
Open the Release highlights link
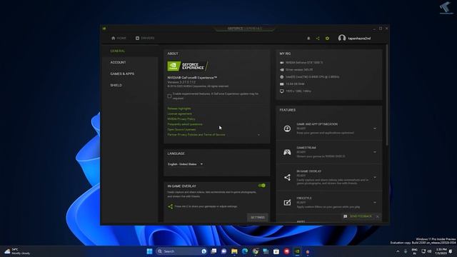[179, 109]
